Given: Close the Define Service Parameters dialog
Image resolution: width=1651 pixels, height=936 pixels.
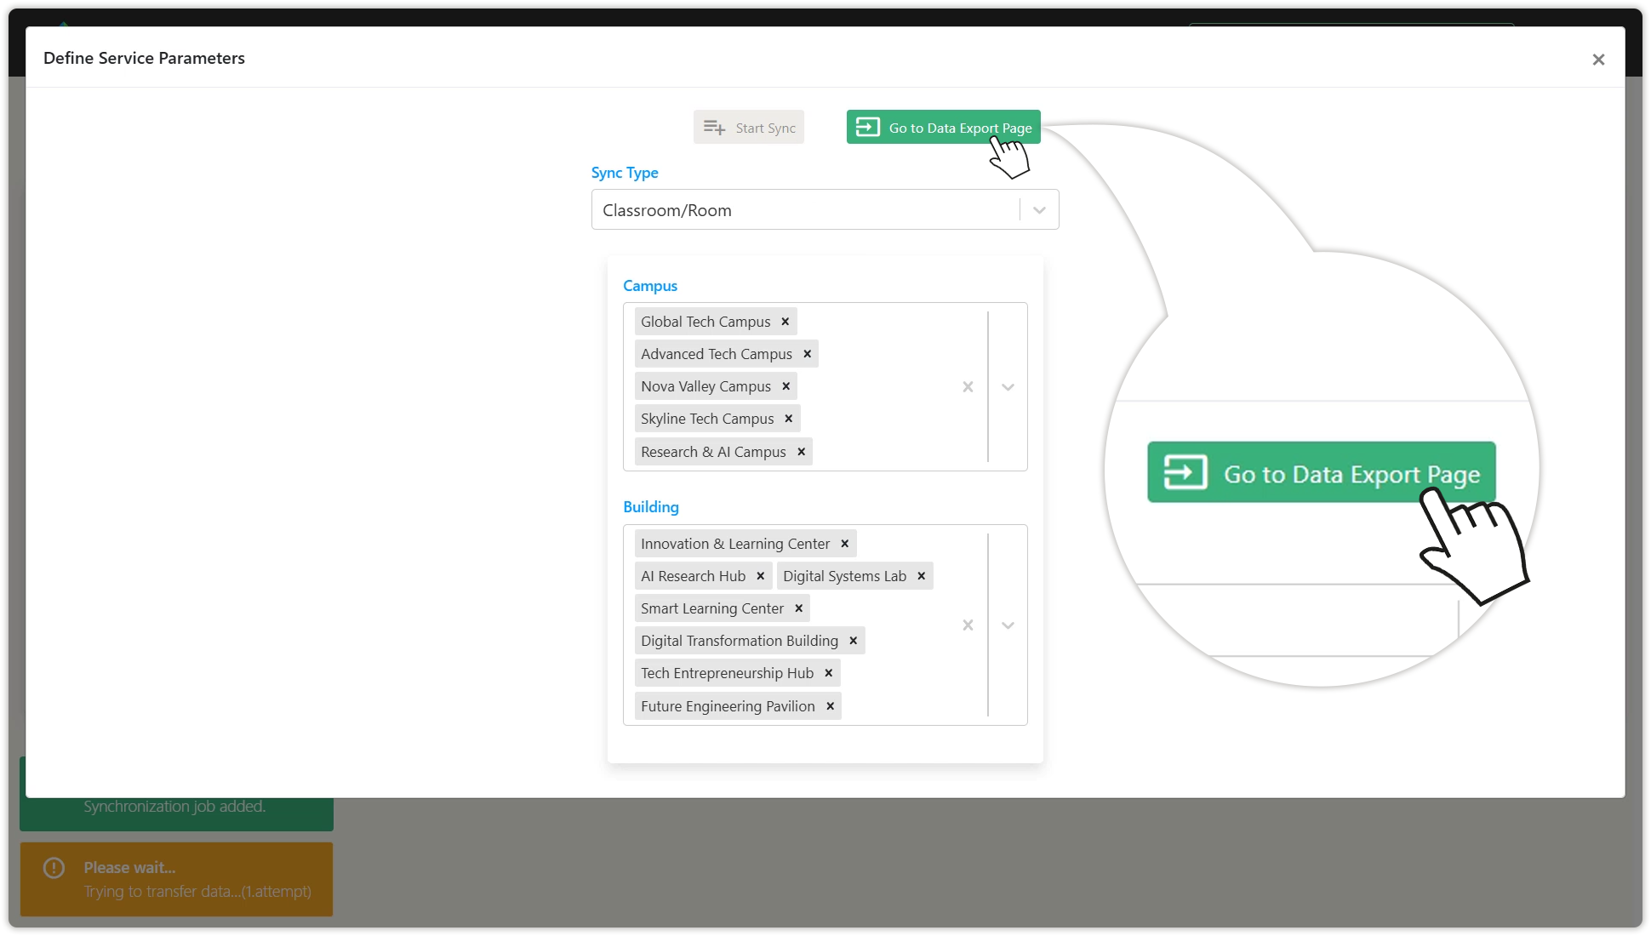Looking at the screenshot, I should click(x=1598, y=60).
